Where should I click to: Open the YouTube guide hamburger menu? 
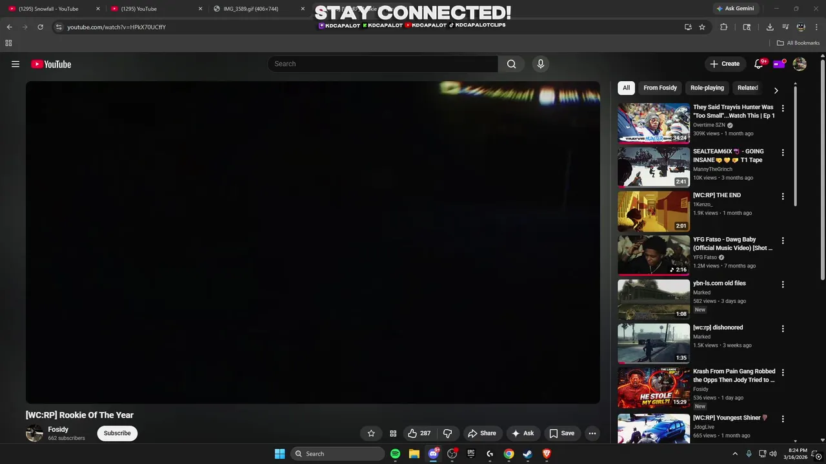point(15,64)
